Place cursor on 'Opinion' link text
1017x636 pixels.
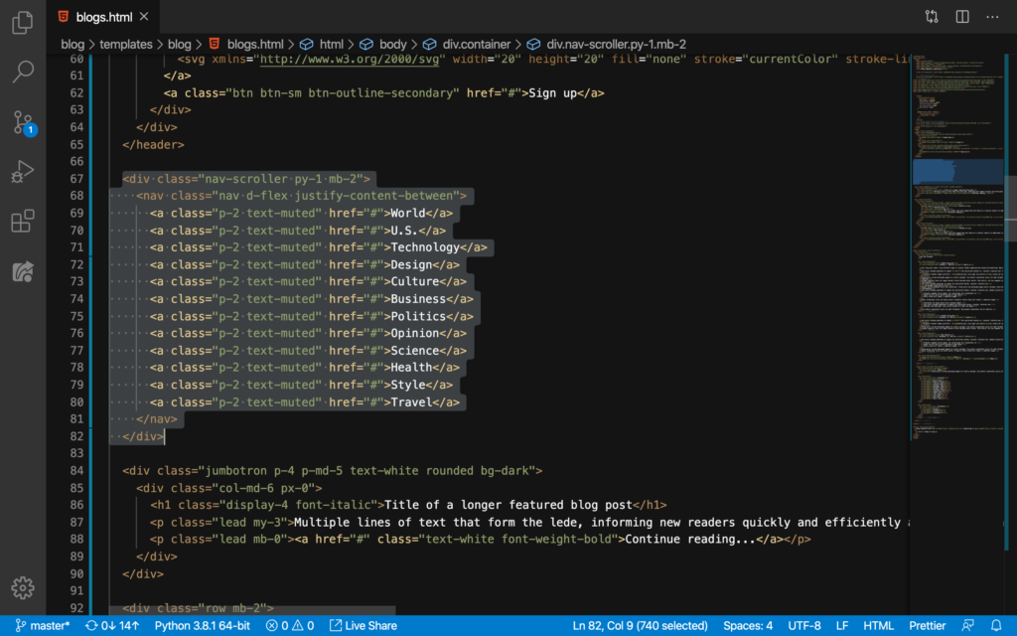[x=415, y=334]
